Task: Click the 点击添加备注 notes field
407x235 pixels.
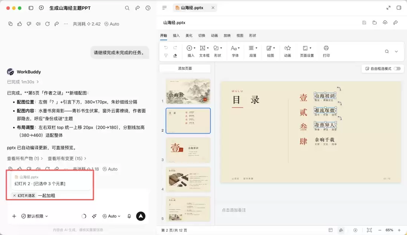Action: tap(234, 210)
